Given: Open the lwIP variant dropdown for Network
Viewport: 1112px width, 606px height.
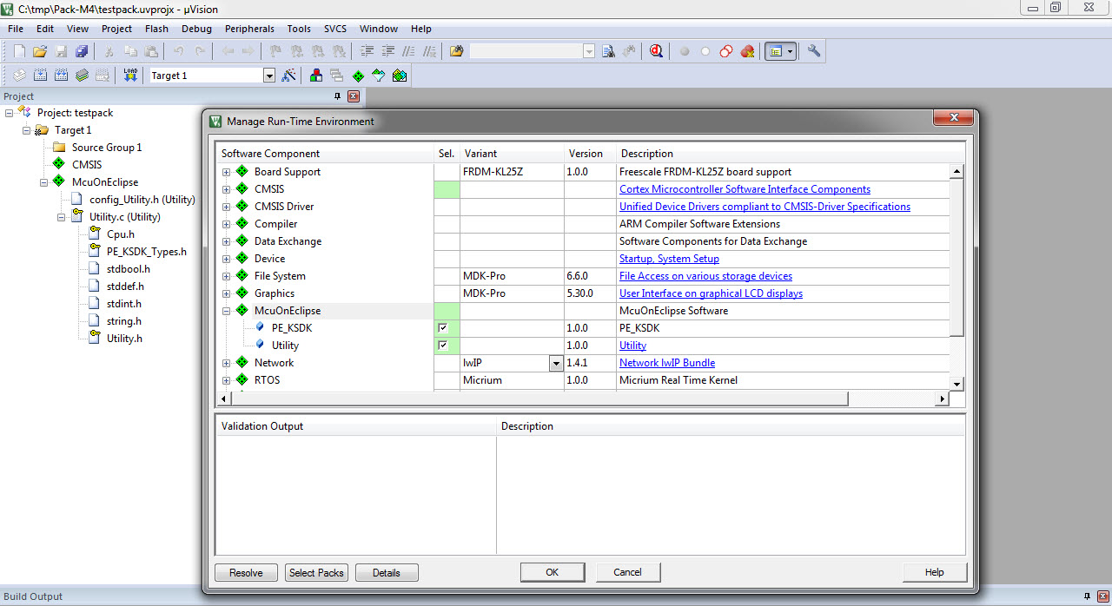Looking at the screenshot, I should click(556, 364).
